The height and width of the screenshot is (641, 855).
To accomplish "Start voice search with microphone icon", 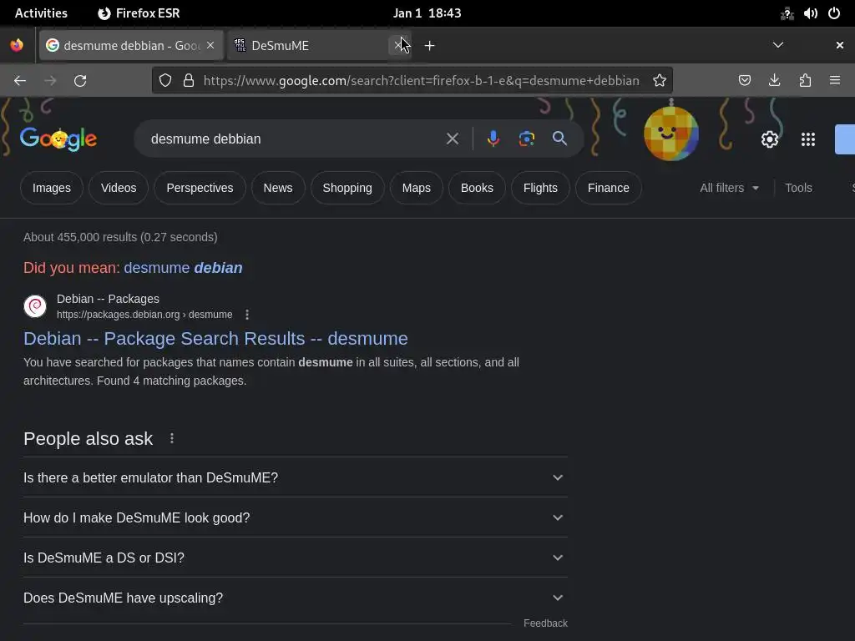I will 493,139.
